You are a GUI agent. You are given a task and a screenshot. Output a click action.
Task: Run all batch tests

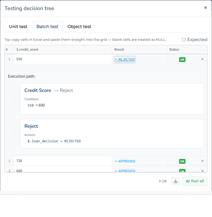click(195, 181)
